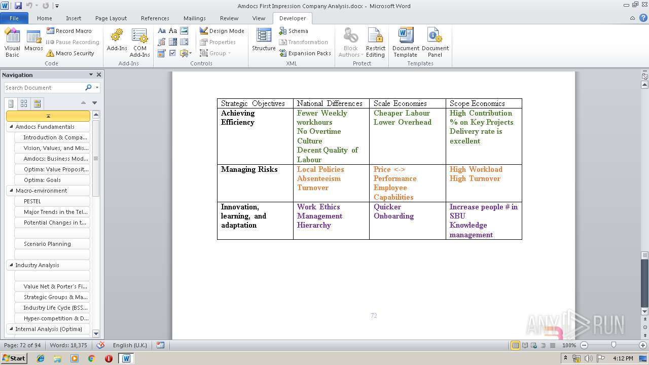The height and width of the screenshot is (365, 649).
Task: Switch to Web Layout view
Action: 533,345
